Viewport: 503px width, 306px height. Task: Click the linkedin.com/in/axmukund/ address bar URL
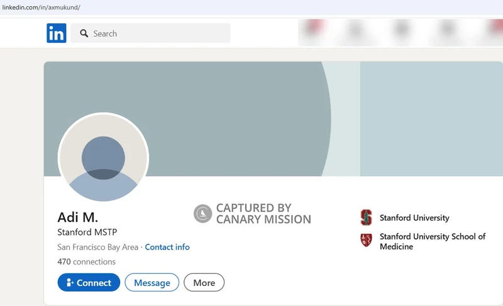coord(41,8)
